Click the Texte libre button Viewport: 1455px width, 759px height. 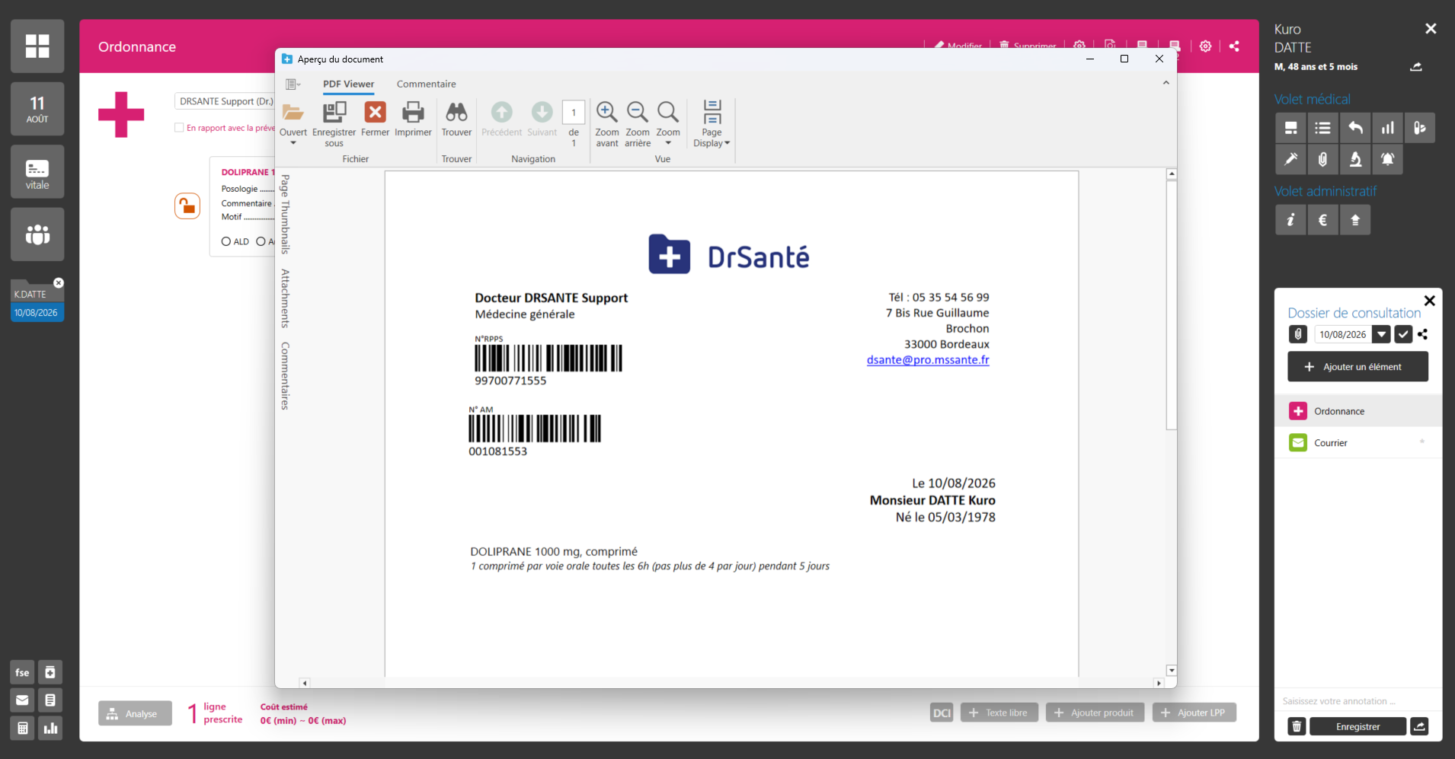[999, 713]
